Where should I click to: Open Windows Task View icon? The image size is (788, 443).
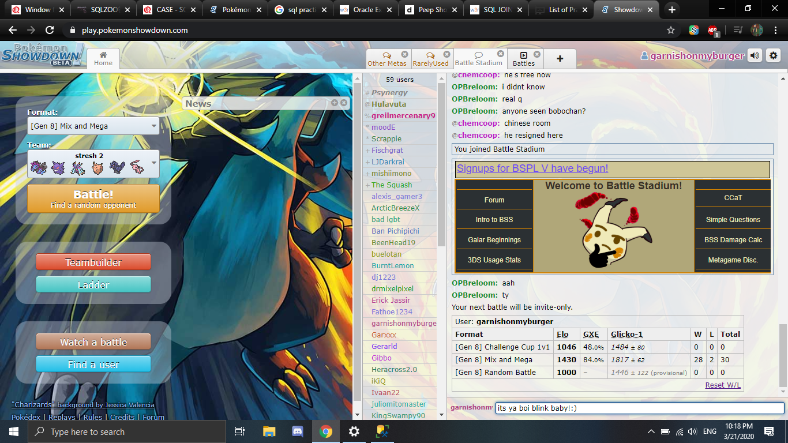(241, 431)
